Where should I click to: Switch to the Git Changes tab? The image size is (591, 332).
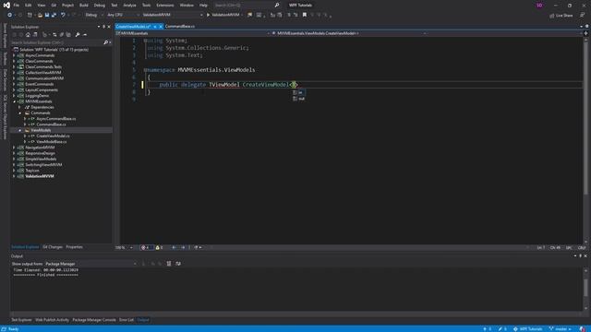53,247
